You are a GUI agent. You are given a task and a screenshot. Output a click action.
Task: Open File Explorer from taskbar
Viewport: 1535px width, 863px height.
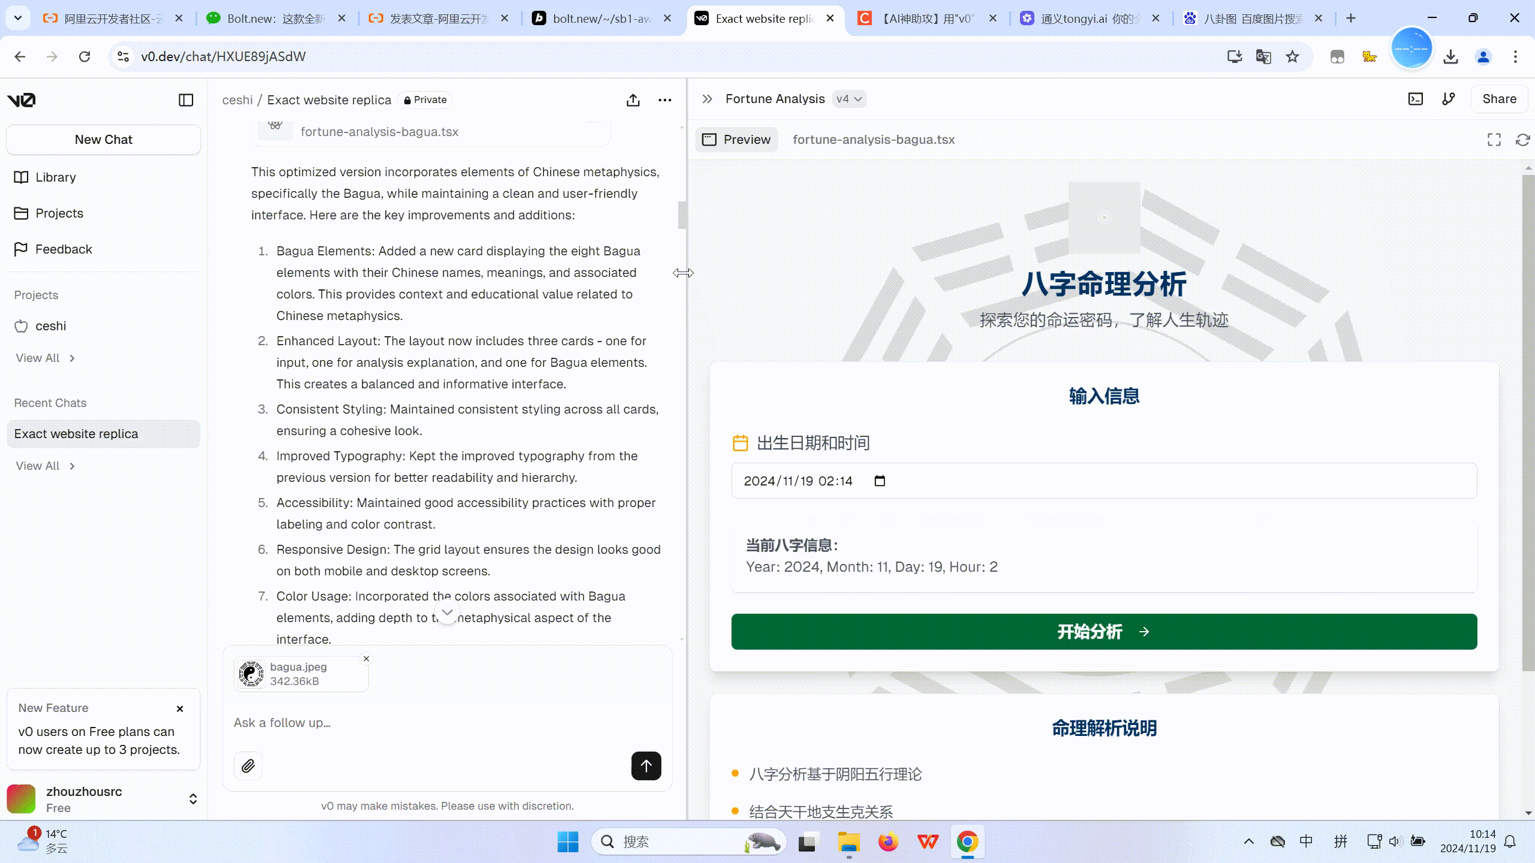click(848, 842)
